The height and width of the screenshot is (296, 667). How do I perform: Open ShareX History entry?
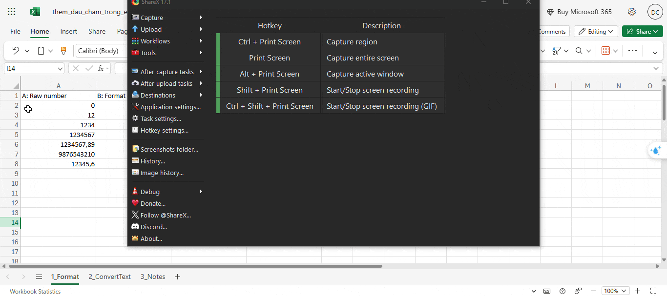click(x=148, y=161)
